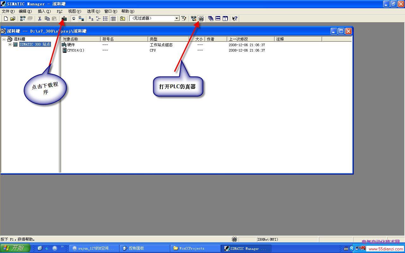Open the Windows 开始 start menu

click(15, 248)
